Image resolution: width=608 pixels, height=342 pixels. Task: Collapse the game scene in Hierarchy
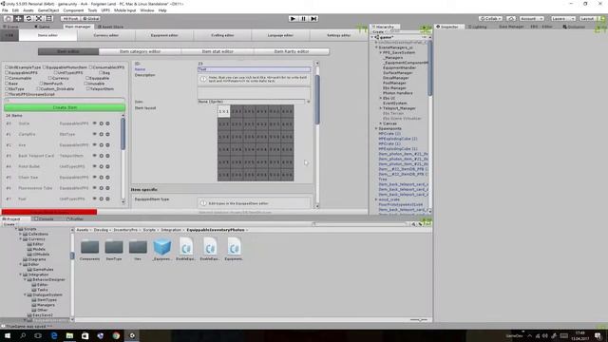click(372, 37)
